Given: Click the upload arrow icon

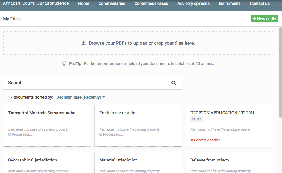Looking at the screenshot, I should click(x=84, y=43).
